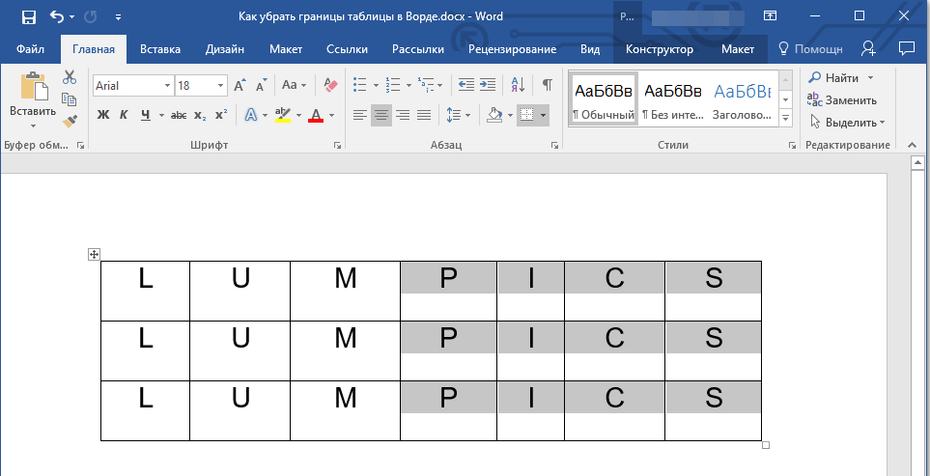Image resolution: width=930 pixels, height=476 pixels.
Task: Activate the Format Painter brush
Action: (x=70, y=122)
